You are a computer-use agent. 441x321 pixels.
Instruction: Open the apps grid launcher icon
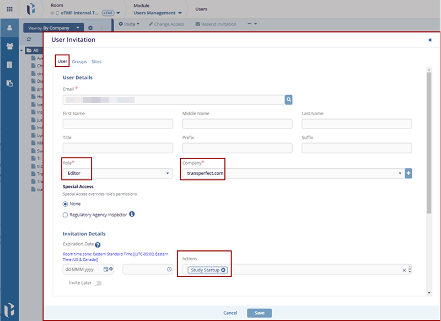(x=9, y=9)
